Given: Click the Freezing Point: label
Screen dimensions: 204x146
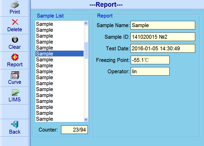Looking at the screenshot, I should click(113, 60).
